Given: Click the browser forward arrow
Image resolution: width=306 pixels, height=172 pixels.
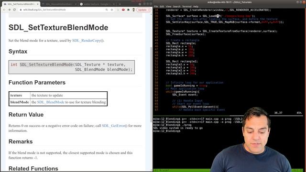Looking at the screenshot, I should 9,10.
